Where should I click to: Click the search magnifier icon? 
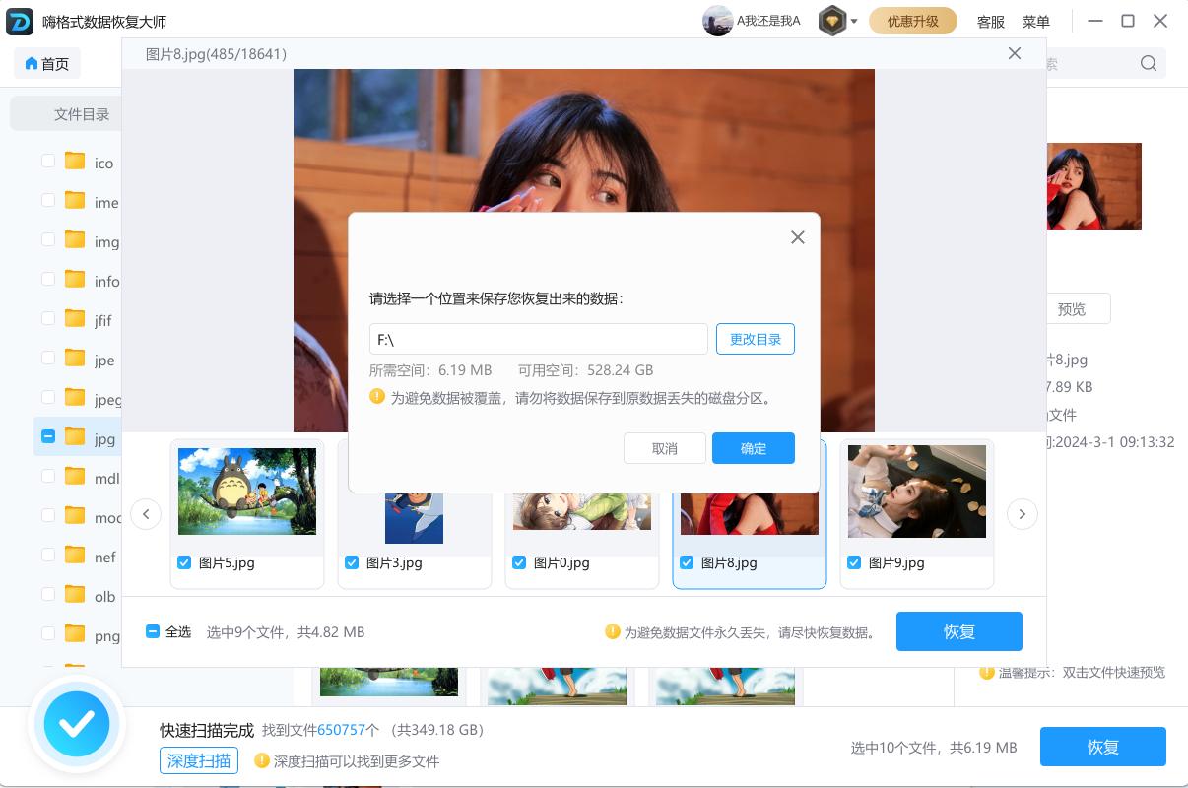[x=1149, y=64]
